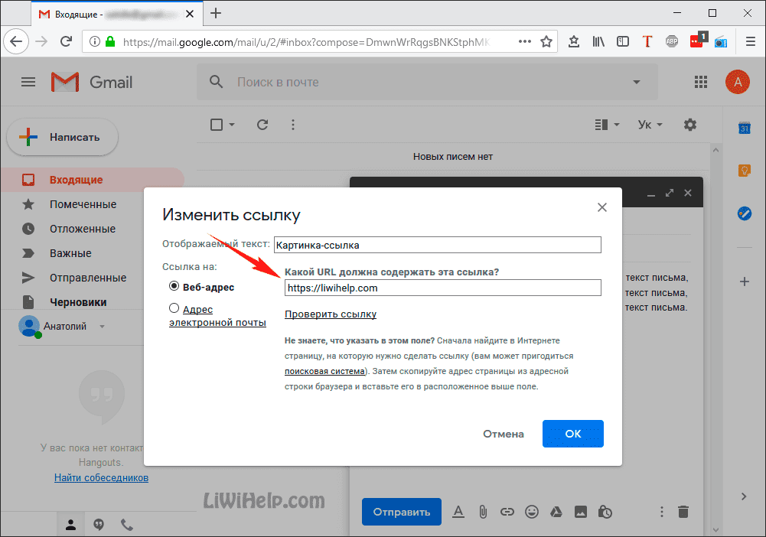Click the Написать compose button
Screen dimensions: 766x537
point(63,137)
